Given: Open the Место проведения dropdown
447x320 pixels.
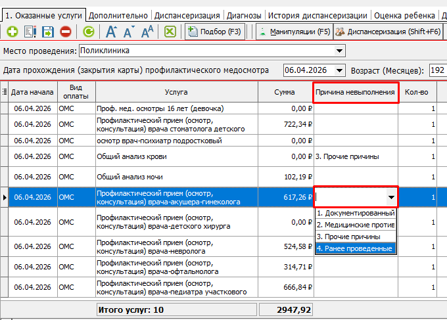Looking at the screenshot, I should (x=339, y=51).
